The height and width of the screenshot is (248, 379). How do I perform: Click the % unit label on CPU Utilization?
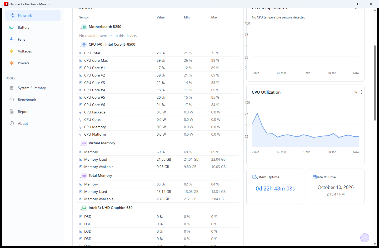(x=355, y=92)
